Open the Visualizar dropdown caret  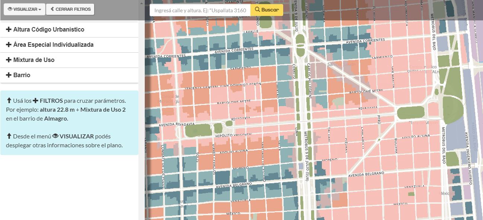(40, 10)
